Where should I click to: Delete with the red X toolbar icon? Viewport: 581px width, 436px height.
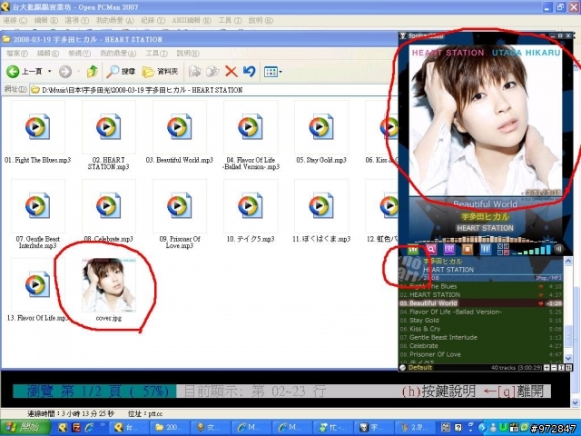(x=231, y=71)
